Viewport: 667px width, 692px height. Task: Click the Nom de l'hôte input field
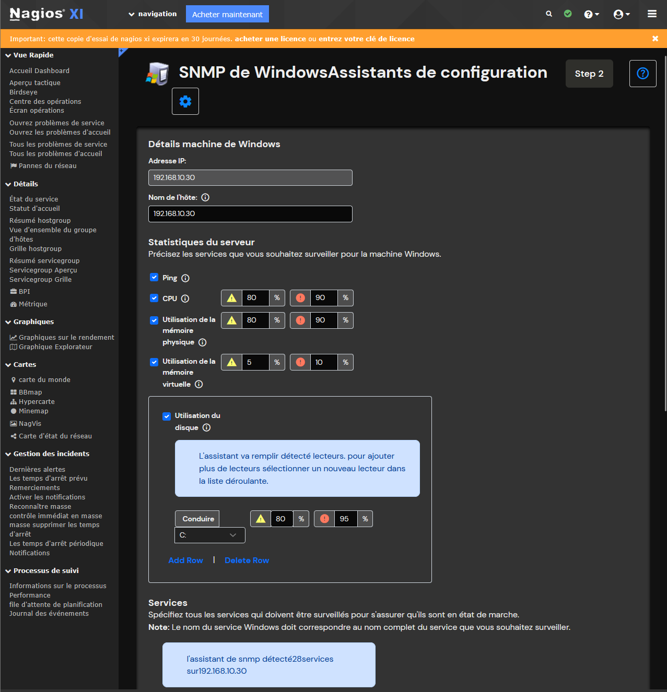pos(250,214)
